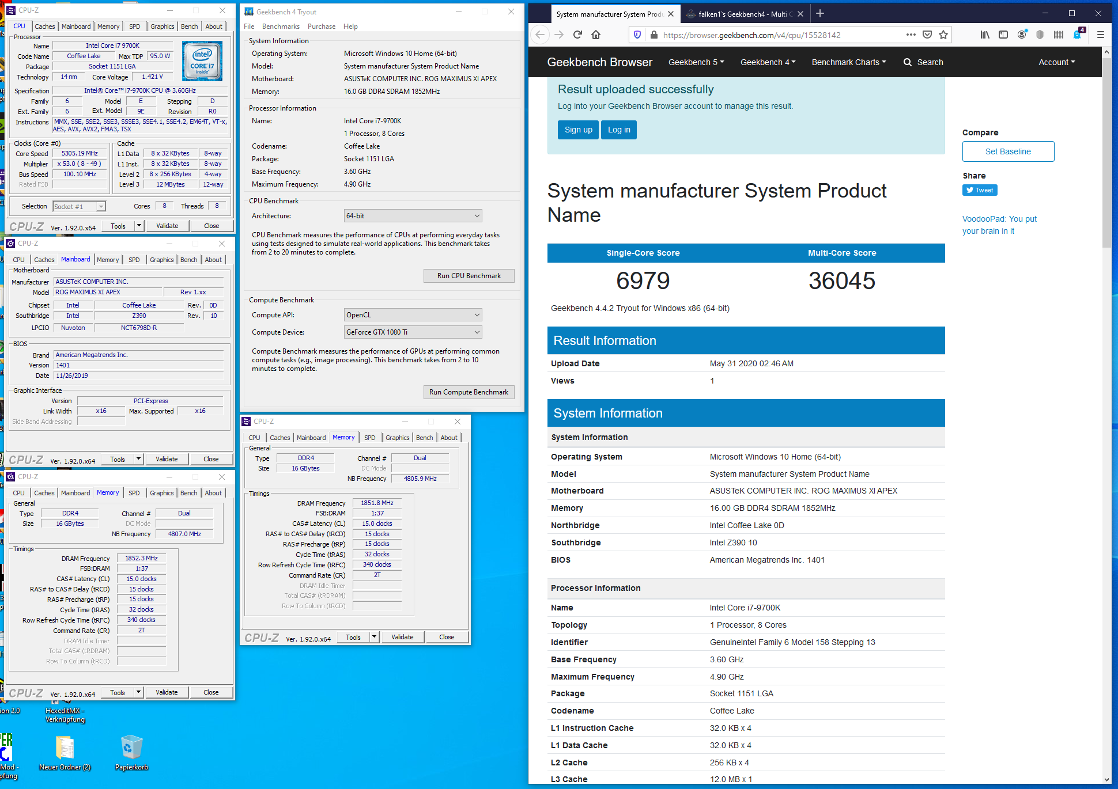This screenshot has width=1118, height=789.
Task: Open Purchase menu in Geekbench Tryout
Action: click(x=322, y=26)
